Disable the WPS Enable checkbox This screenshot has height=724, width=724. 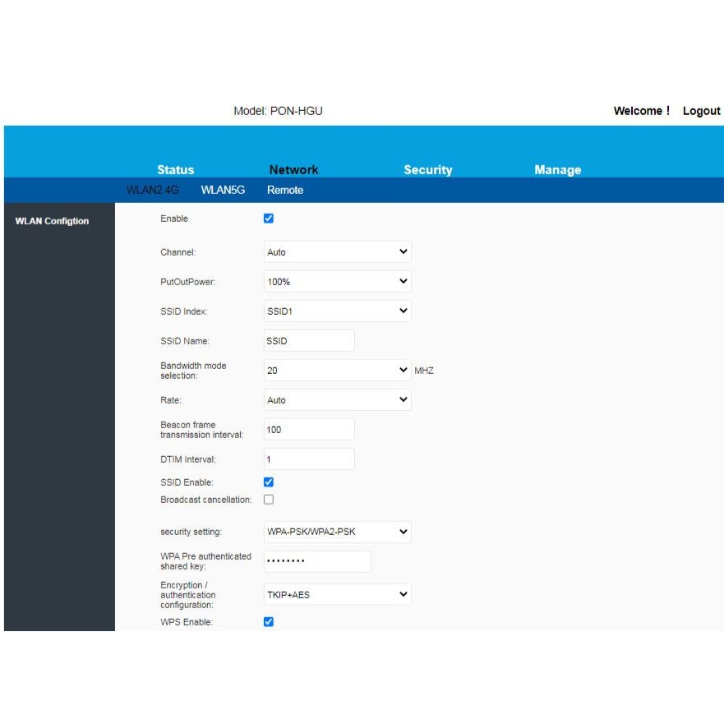[268, 622]
